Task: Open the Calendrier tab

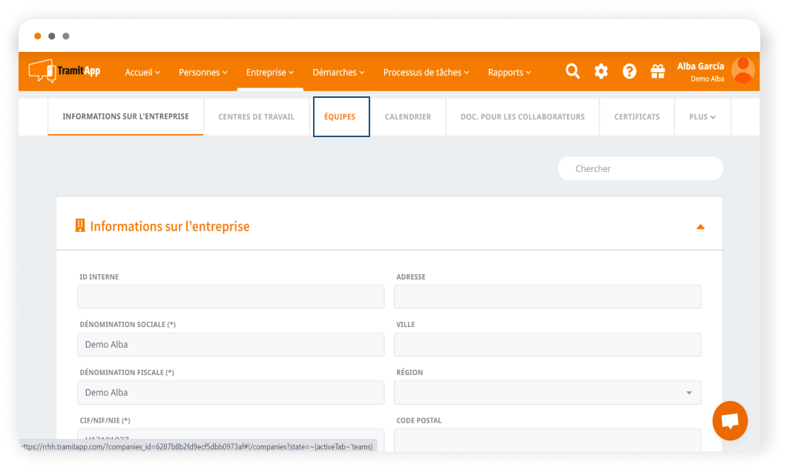Action: tap(407, 117)
